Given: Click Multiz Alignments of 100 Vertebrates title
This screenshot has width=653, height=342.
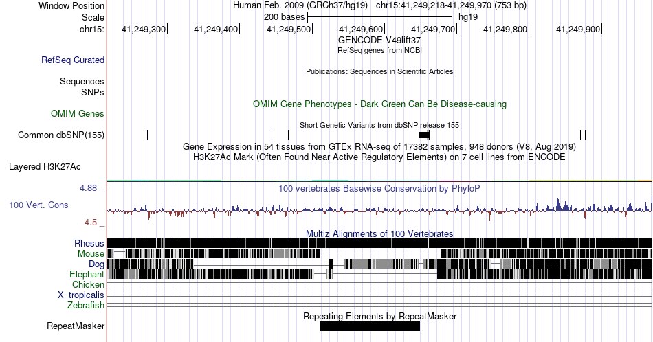Looking at the screenshot, I should pos(379,233).
